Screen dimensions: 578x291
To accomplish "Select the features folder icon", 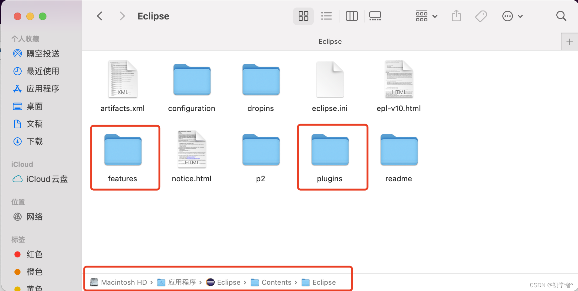I will [x=123, y=150].
